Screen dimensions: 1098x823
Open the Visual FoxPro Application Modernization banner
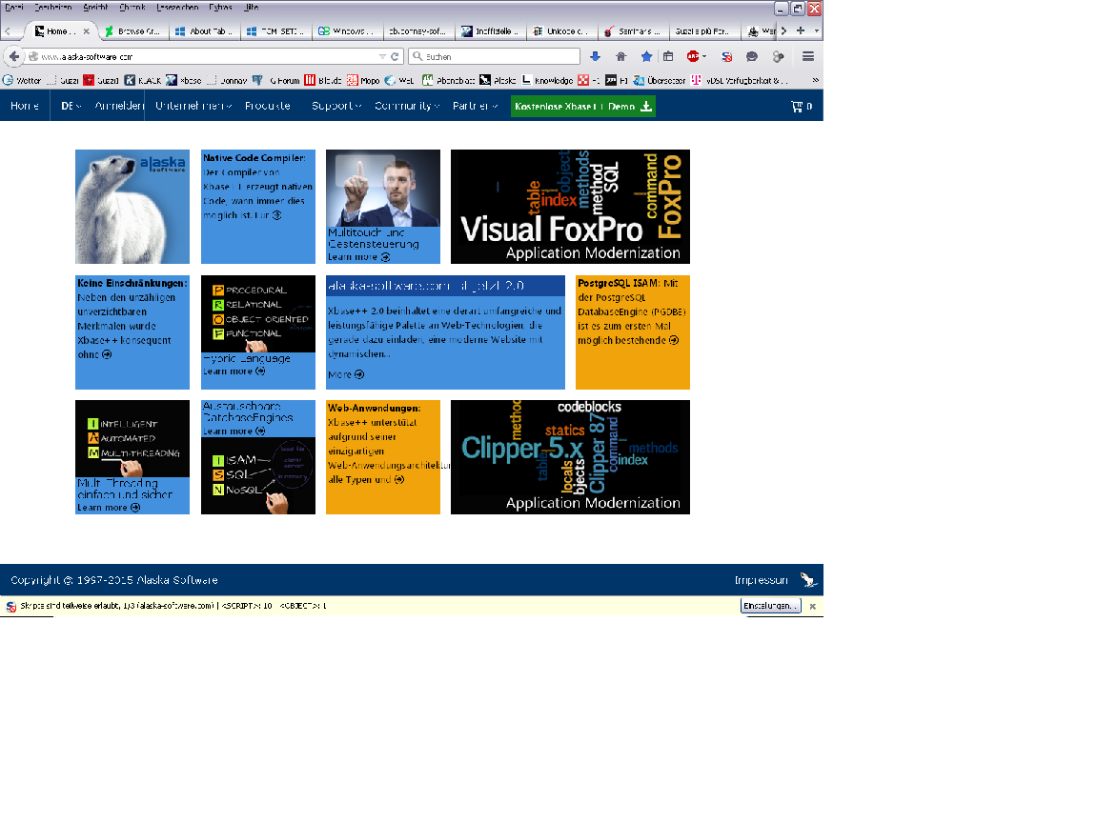point(570,207)
